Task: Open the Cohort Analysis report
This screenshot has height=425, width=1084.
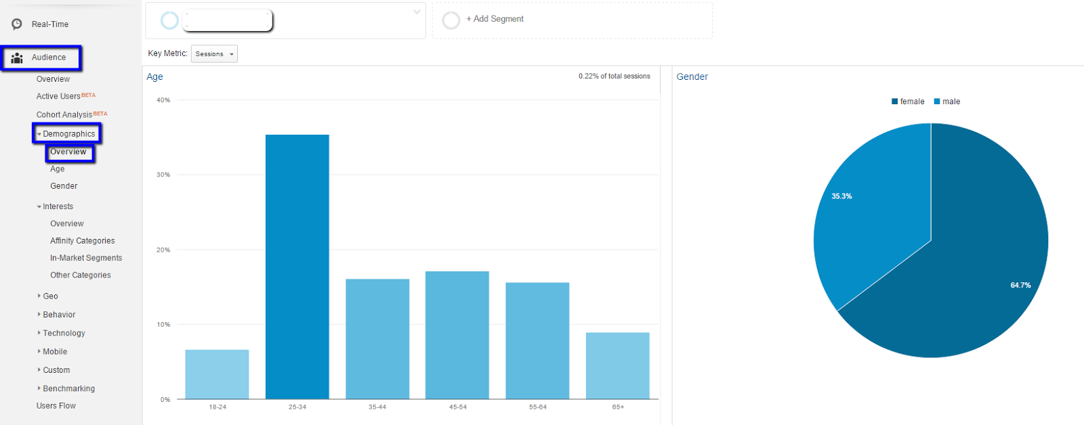Action: tap(64, 114)
